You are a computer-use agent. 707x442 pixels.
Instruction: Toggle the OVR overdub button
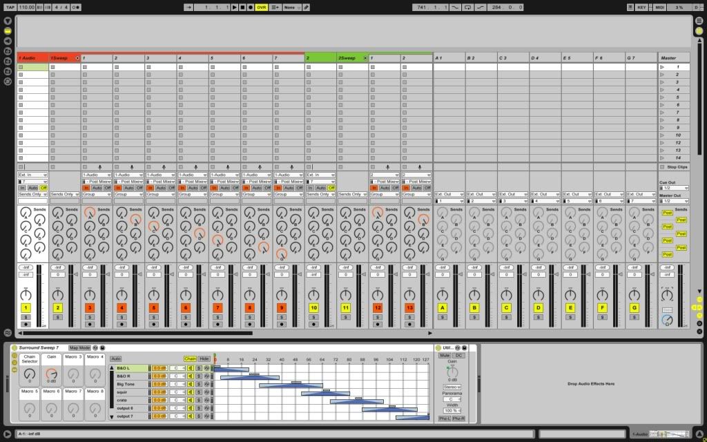pyautogui.click(x=262, y=7)
